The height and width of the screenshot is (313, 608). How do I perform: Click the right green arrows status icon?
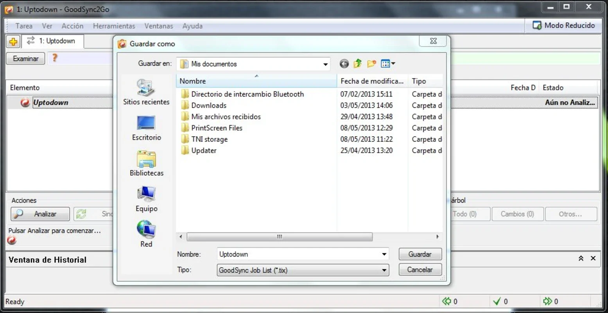547,301
